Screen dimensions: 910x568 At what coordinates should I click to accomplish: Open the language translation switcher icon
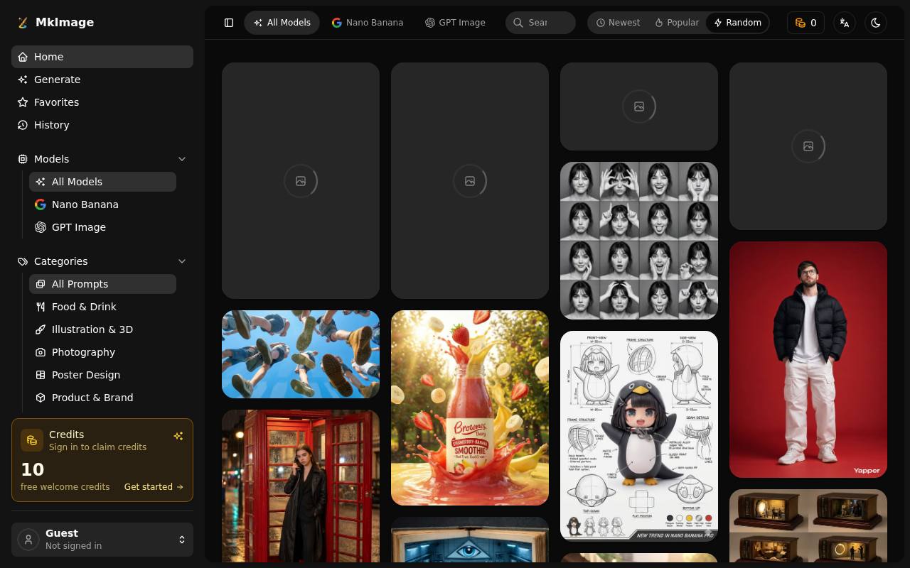click(845, 23)
